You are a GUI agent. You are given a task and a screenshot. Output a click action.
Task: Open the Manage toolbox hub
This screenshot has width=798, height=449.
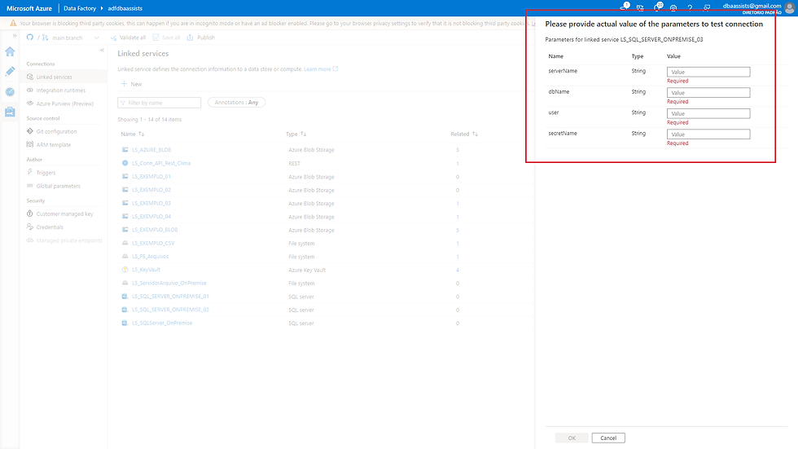coord(10,112)
